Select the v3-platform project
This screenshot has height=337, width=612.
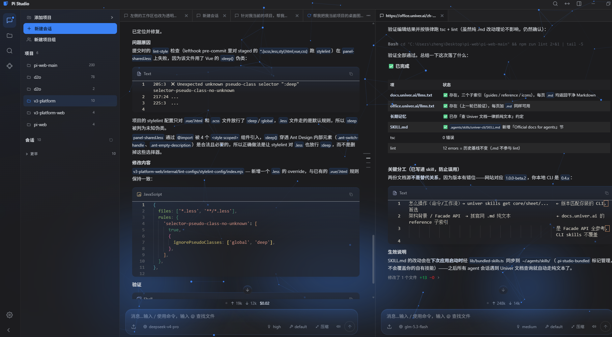tap(70, 101)
